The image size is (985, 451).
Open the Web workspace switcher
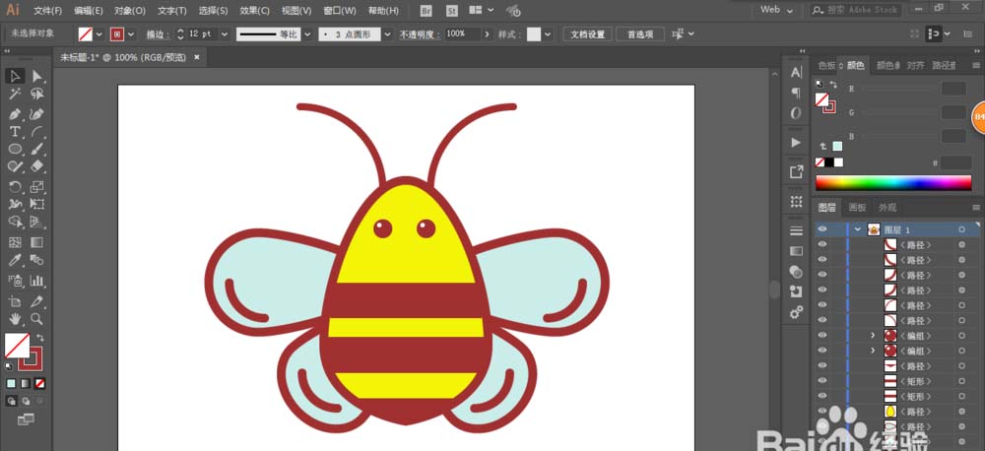(776, 10)
